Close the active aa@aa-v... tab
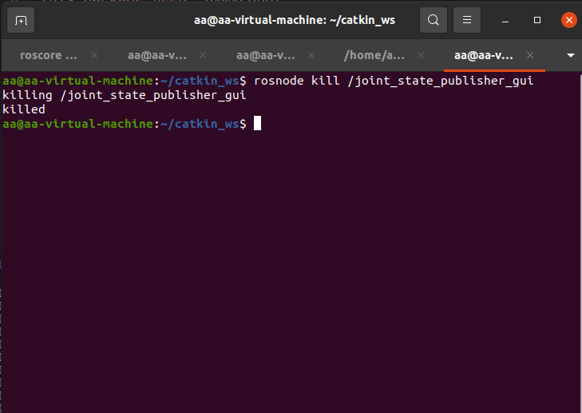Viewport: 582px width, 413px height. tap(530, 55)
